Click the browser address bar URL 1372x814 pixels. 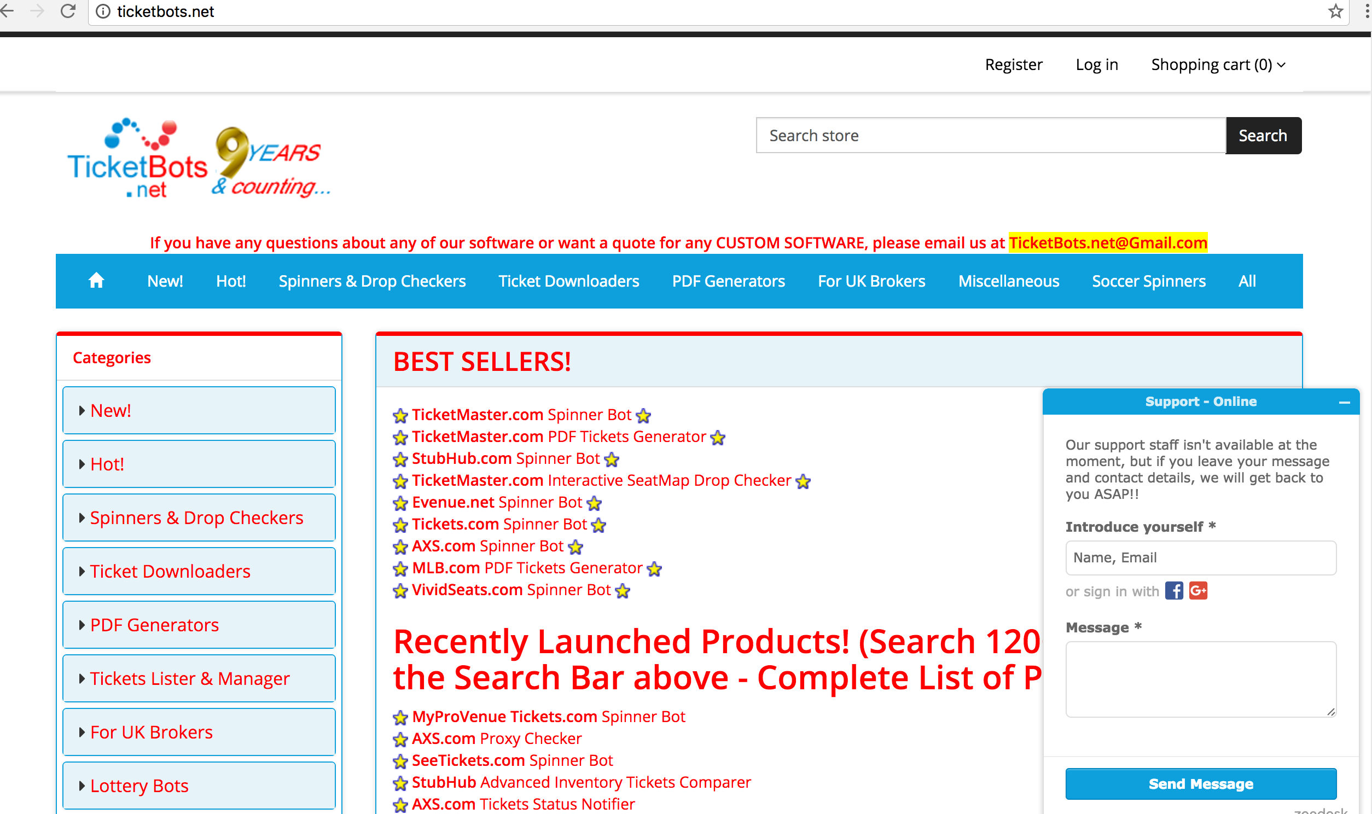coord(165,11)
